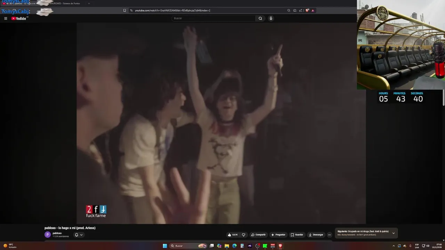The height and width of the screenshot is (250, 445).
Task: Open the three-dot more actions menu
Action: pyautogui.click(x=329, y=235)
